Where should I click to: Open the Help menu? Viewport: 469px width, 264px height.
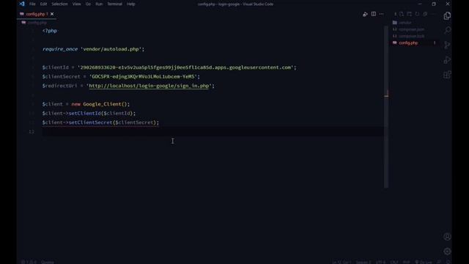point(130,4)
